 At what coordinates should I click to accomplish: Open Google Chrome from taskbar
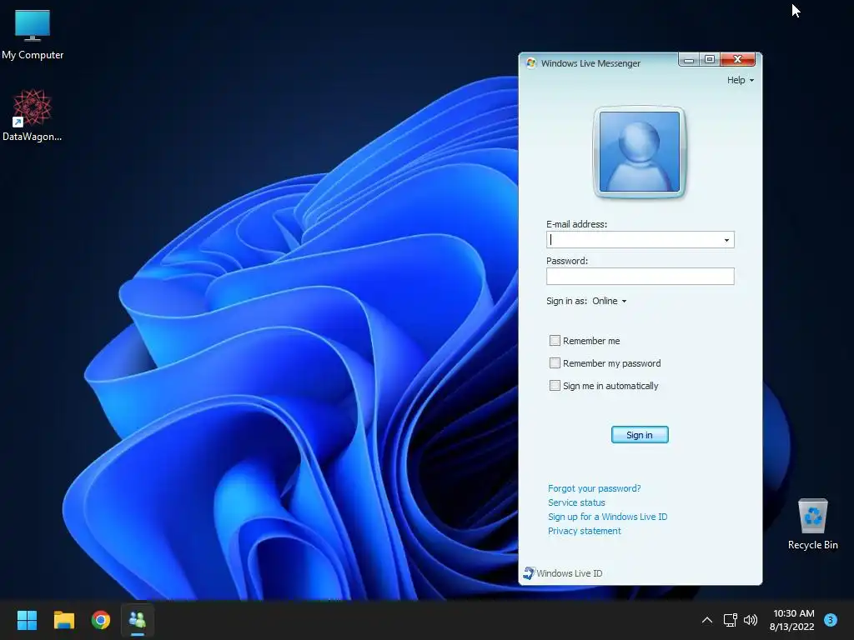(101, 620)
